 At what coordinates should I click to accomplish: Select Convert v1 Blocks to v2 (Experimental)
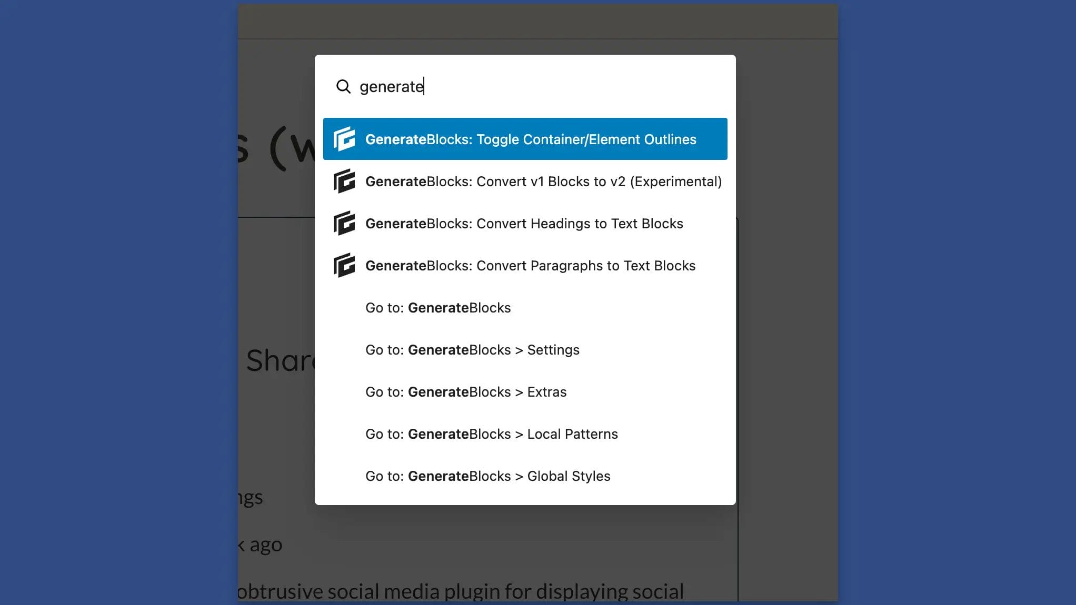pyautogui.click(x=543, y=181)
